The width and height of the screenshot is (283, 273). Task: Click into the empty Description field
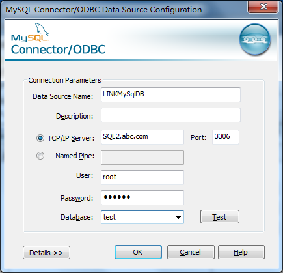[170, 115]
